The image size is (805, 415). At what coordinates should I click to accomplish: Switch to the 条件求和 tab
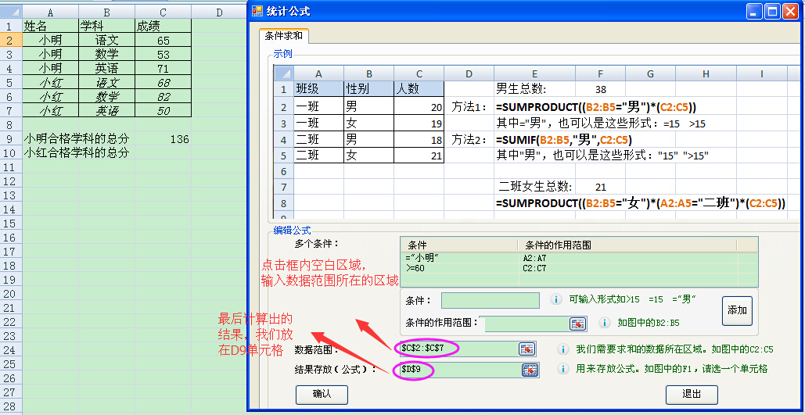(x=283, y=36)
